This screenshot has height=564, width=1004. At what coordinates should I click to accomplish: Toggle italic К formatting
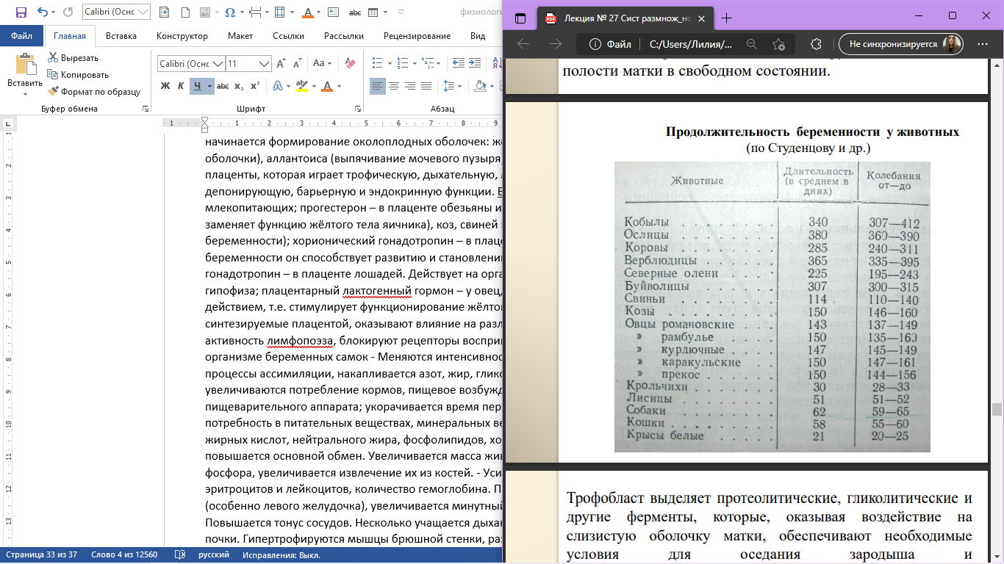pyautogui.click(x=181, y=86)
